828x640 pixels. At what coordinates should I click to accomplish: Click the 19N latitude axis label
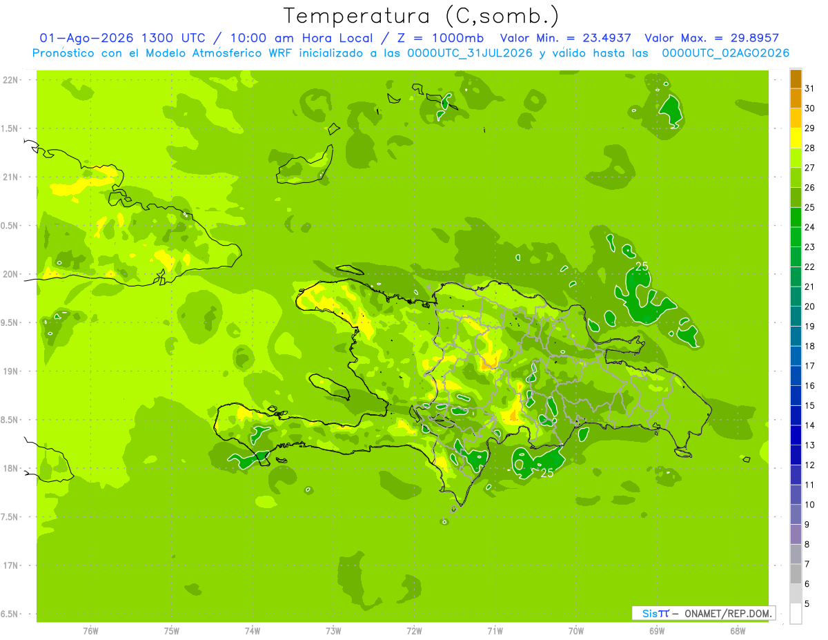[x=12, y=371]
